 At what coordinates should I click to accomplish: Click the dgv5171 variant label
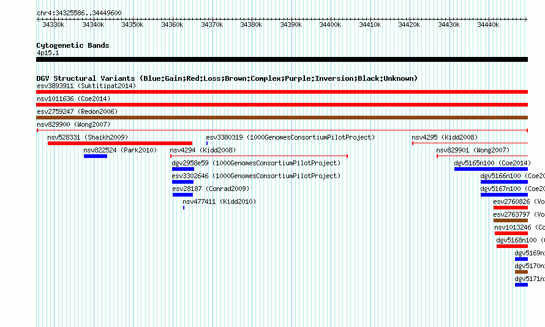[530, 279]
